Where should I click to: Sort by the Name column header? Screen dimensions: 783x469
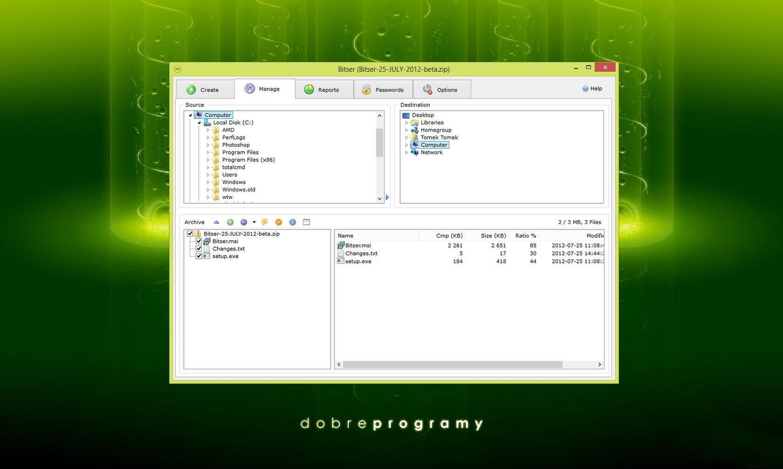coord(377,236)
